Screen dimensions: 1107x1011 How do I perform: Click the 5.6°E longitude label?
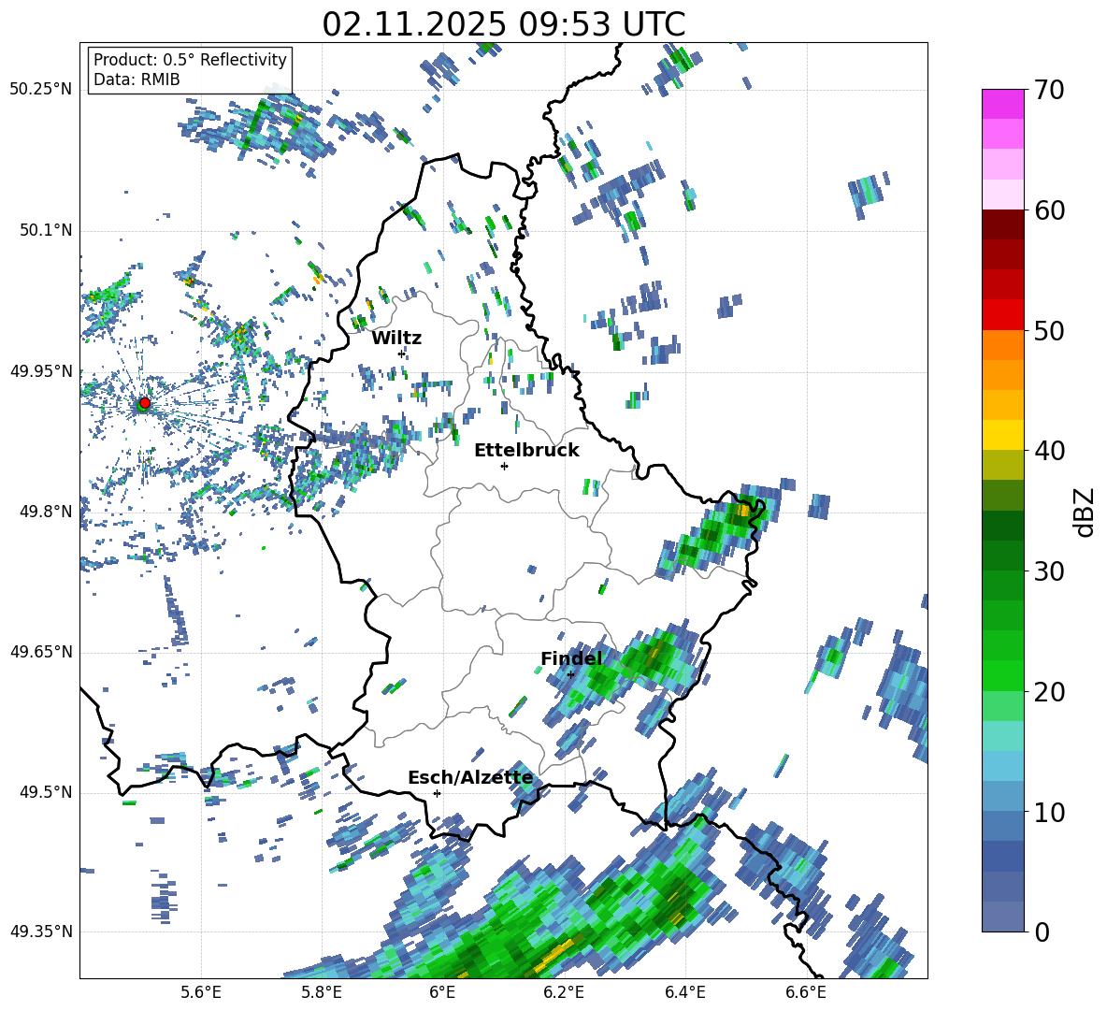click(201, 992)
